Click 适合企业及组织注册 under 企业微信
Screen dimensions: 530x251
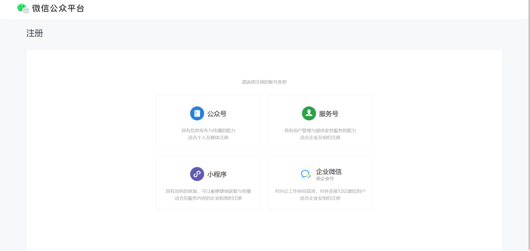pos(320,198)
